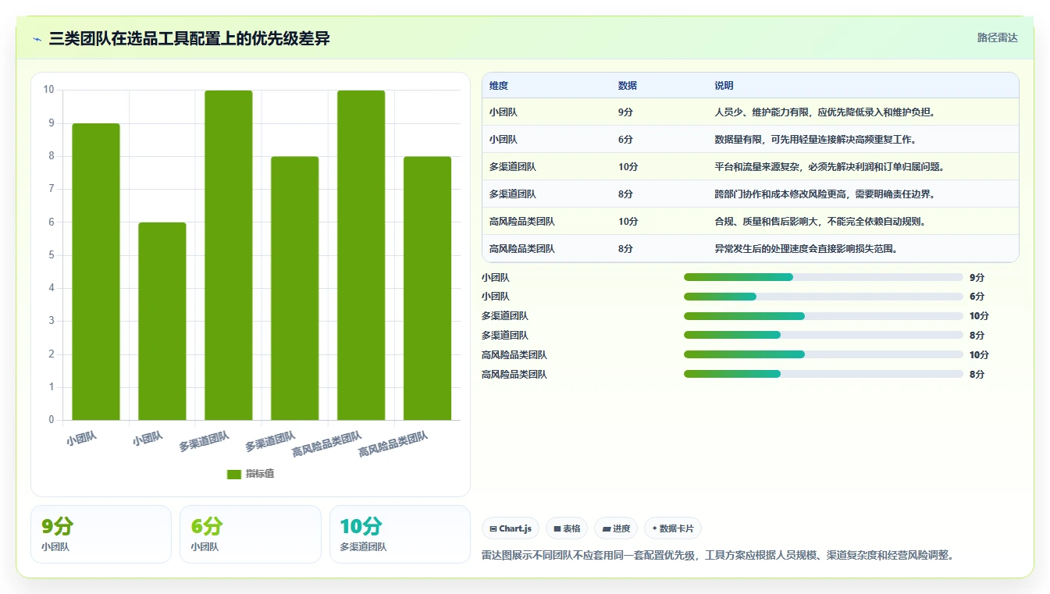This screenshot has height=594, width=1050.
Task: Click the footer note starting 雷达图展示不同团队
Action: tap(717, 556)
